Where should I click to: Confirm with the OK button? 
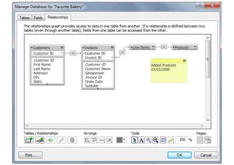point(179,155)
